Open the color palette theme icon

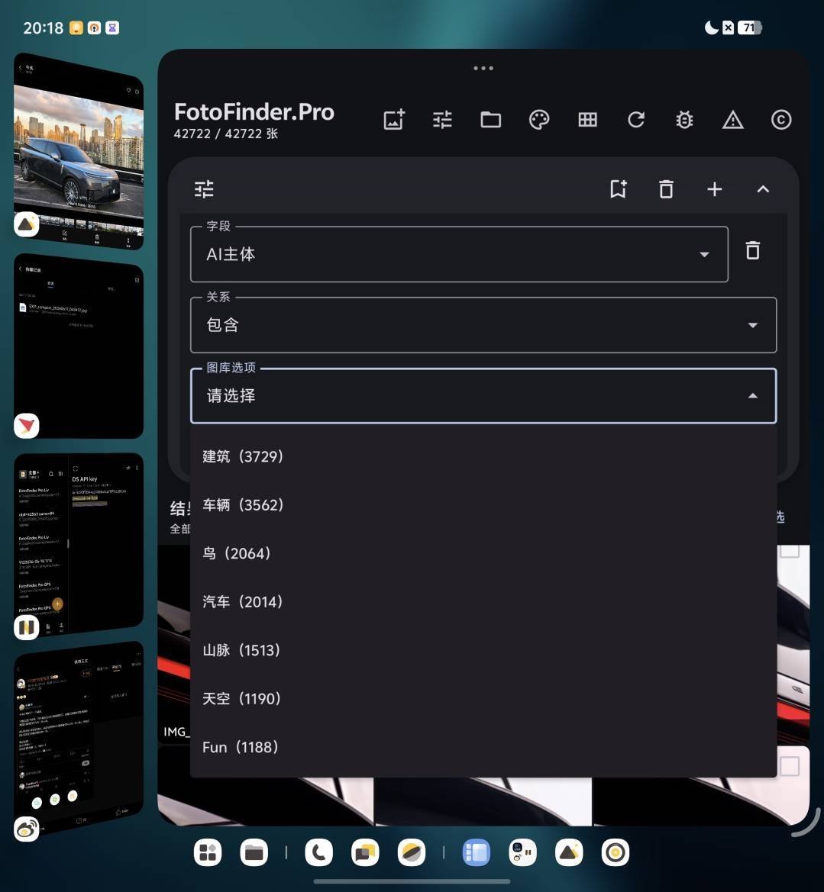539,120
